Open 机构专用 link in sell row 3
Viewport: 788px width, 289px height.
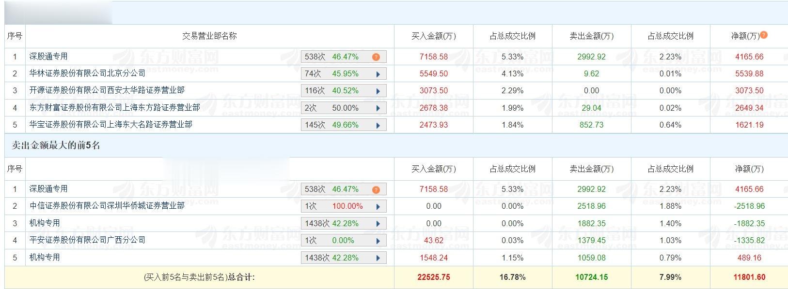tap(45, 223)
